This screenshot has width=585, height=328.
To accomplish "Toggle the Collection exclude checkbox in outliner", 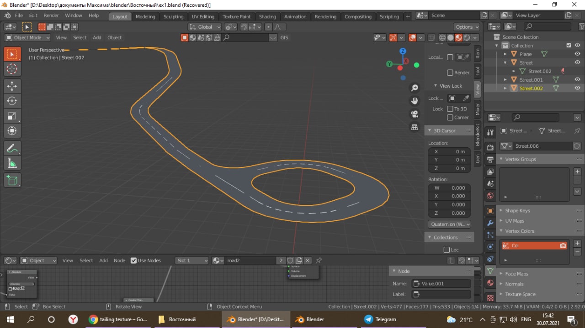I will [x=569, y=46].
